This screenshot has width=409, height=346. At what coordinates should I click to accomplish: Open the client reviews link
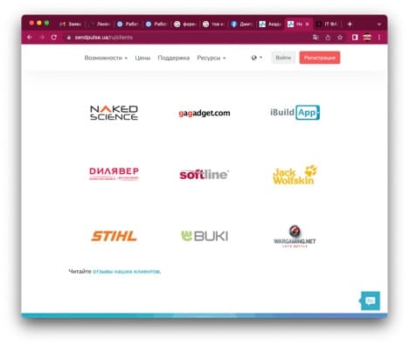(126, 272)
